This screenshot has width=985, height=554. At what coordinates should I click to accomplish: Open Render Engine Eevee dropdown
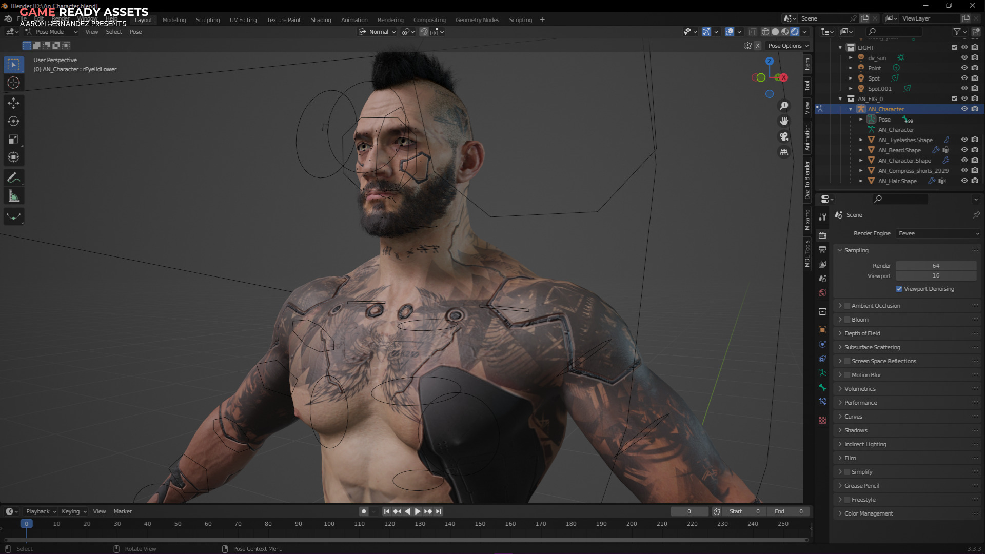point(938,233)
